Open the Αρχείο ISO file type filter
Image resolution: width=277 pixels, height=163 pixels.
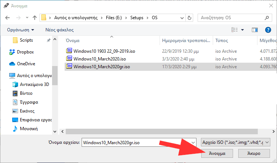pos(236,142)
